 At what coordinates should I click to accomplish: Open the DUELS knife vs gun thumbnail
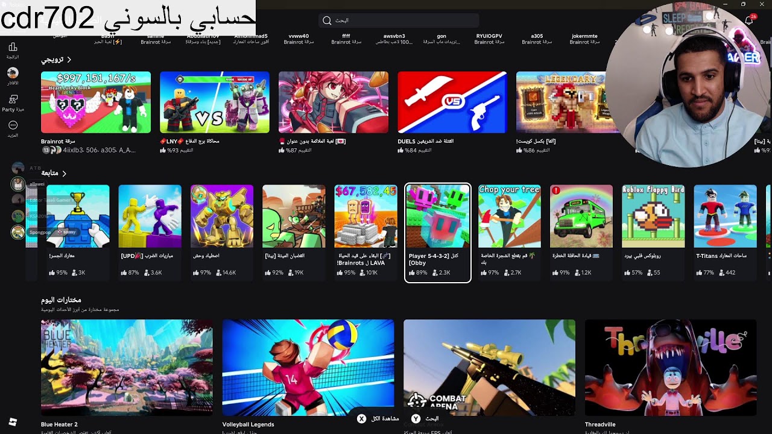(452, 102)
